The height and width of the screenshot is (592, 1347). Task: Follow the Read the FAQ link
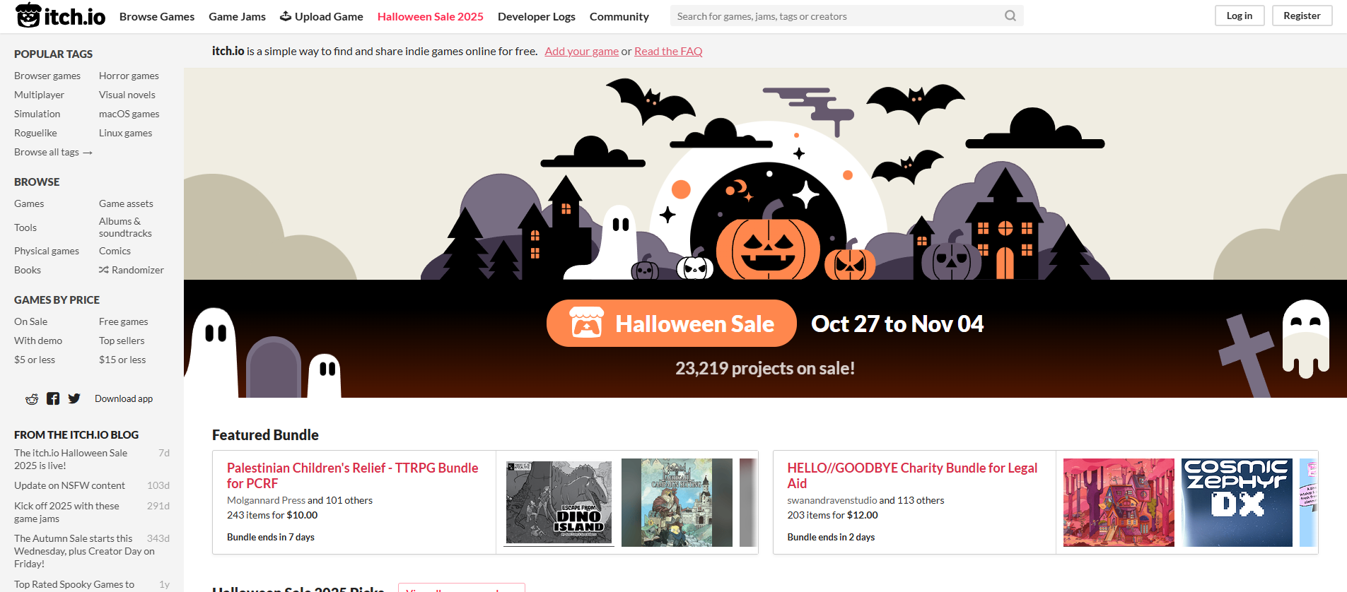[x=668, y=51]
